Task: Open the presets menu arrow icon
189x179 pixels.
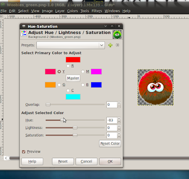Action: 117,45
